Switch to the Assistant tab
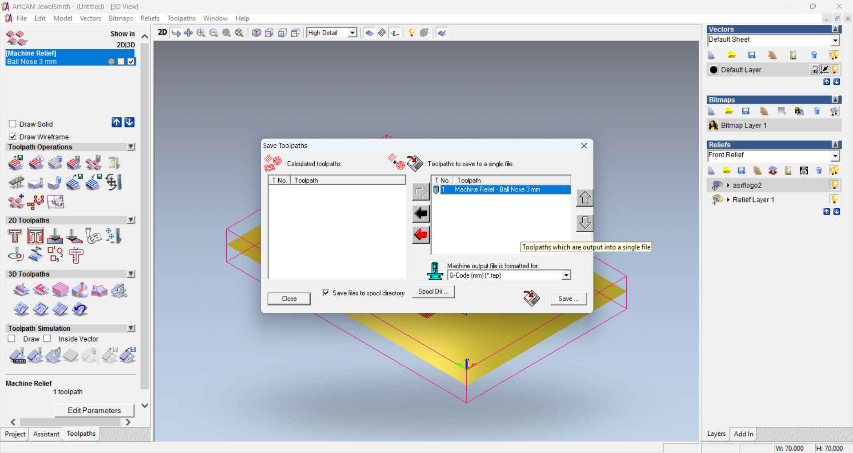 pyautogui.click(x=46, y=434)
